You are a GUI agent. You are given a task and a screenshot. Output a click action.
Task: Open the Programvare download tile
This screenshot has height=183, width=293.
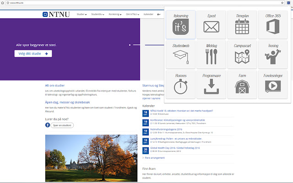click(x=212, y=84)
